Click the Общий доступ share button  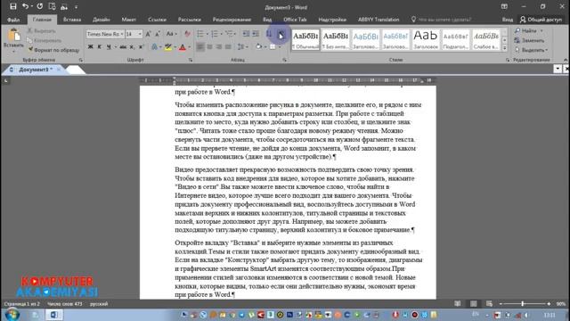pos(541,20)
